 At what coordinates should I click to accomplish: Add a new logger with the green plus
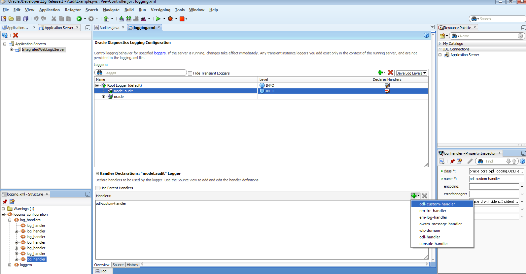click(x=380, y=73)
